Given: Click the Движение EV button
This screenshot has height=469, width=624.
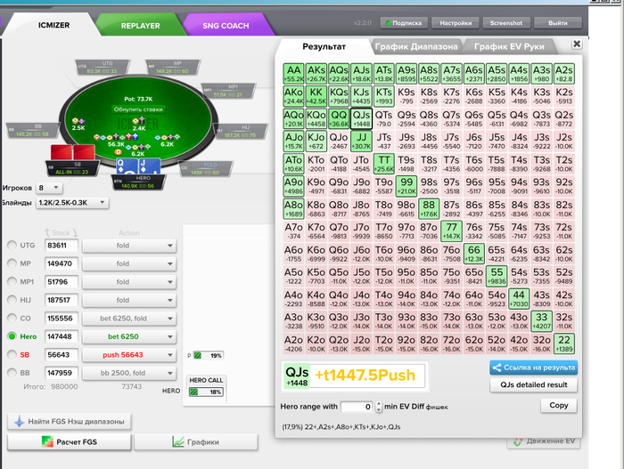Looking at the screenshot, I should pyautogui.click(x=544, y=441).
